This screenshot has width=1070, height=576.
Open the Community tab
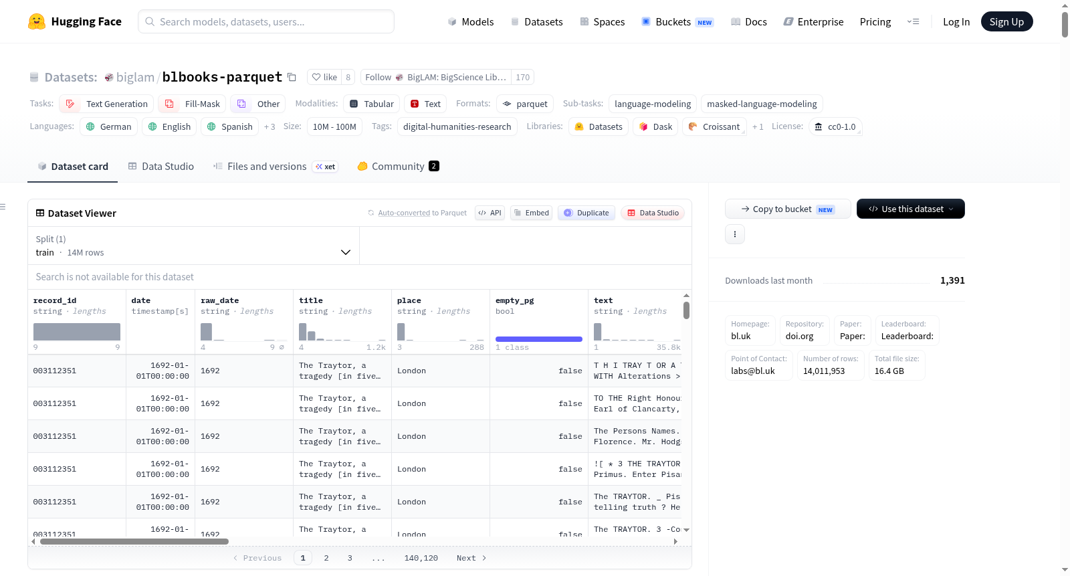coord(399,167)
